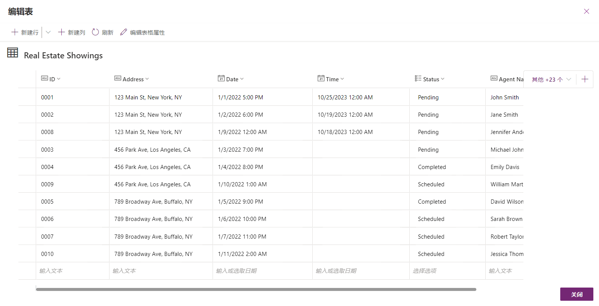The width and height of the screenshot is (599, 306).
Task: Click the Status cell for row 0009
Action: point(447,184)
